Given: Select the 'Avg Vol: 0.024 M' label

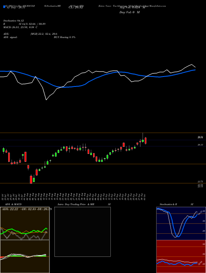Looking at the screenshot, I should [132, 7].
